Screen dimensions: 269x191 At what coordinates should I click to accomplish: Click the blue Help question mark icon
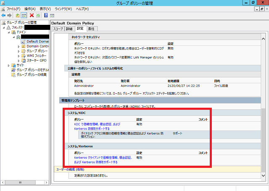pyautogui.click(x=45, y=15)
